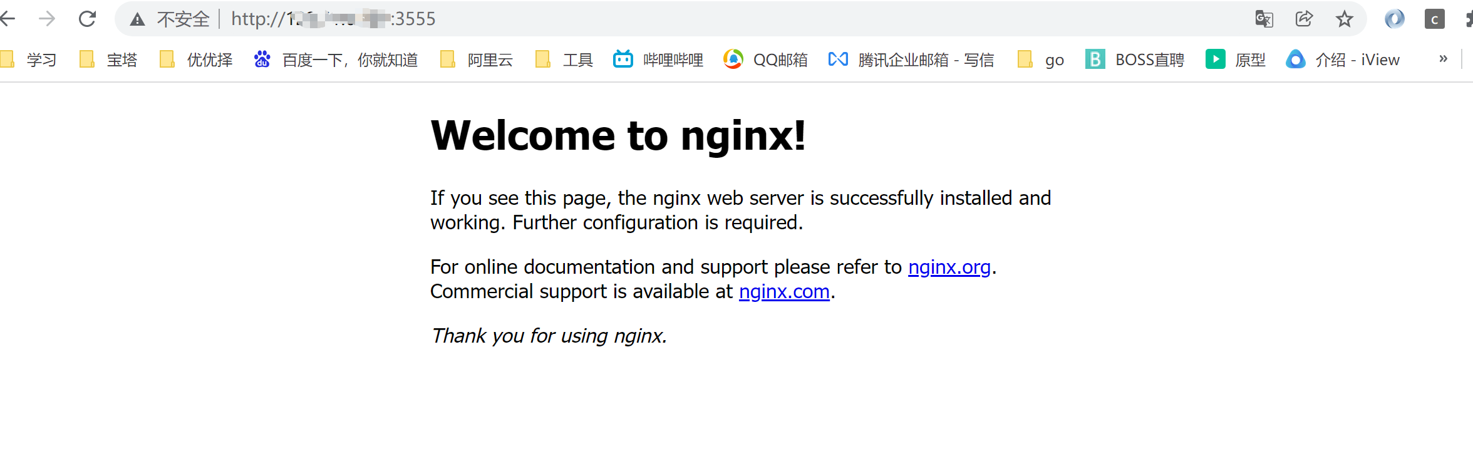1473x456 pixels.
Task: Reload the current page
Action: pyautogui.click(x=87, y=19)
